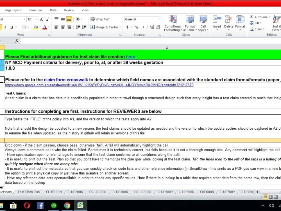Open the Fill Color dropdown arrow
The width and height of the screenshot is (281, 211).
click(x=40, y=27)
